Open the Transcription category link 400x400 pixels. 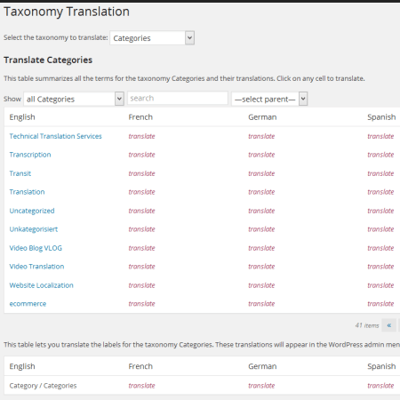(x=30, y=155)
